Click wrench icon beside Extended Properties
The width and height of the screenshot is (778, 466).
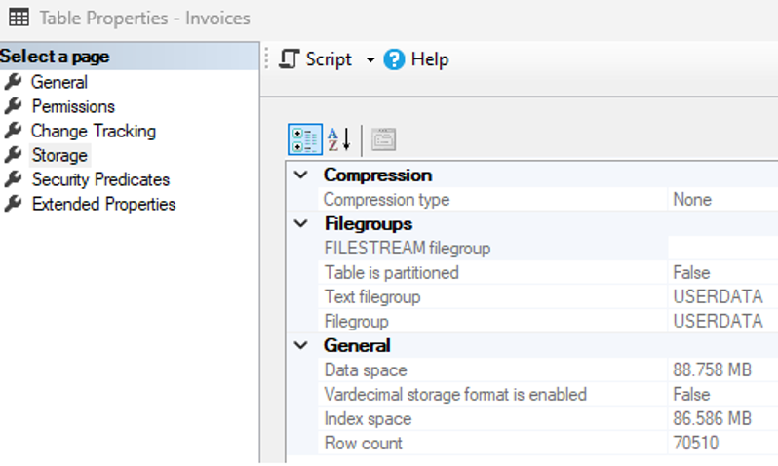14,203
